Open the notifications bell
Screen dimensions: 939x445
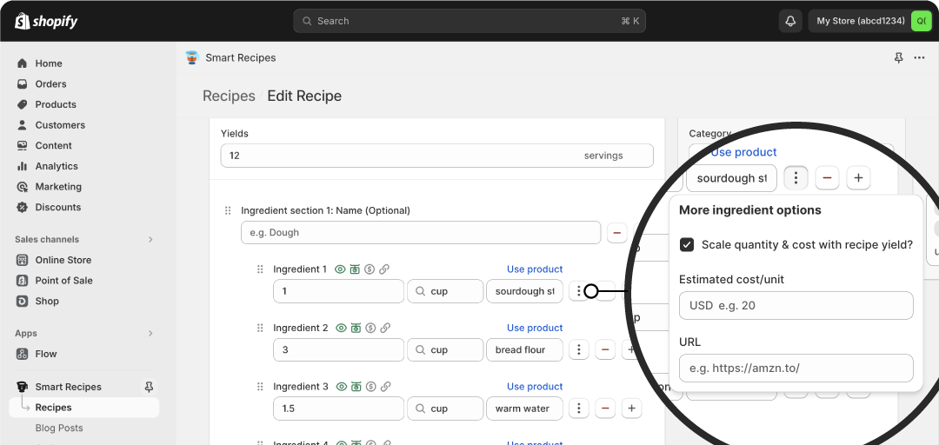(x=790, y=21)
